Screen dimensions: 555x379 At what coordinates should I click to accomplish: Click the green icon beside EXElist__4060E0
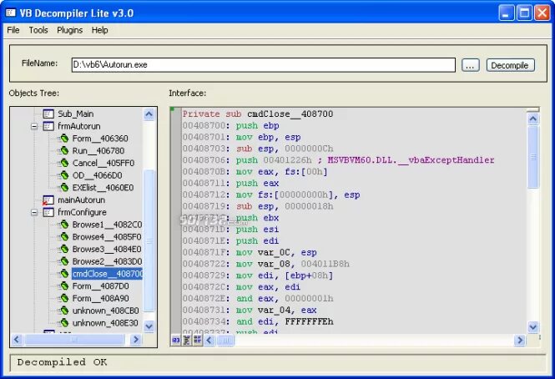click(64, 187)
